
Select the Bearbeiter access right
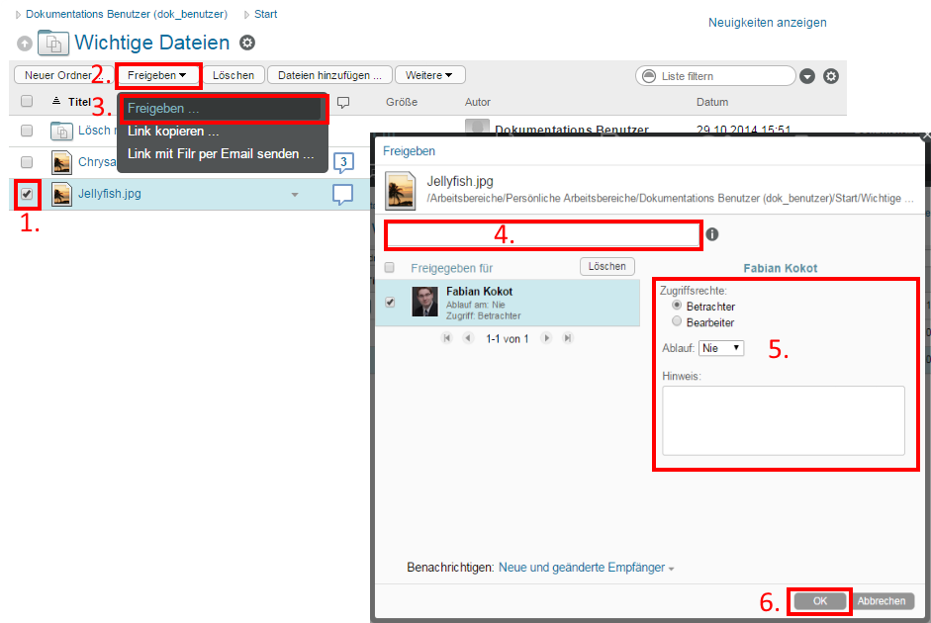[677, 321]
